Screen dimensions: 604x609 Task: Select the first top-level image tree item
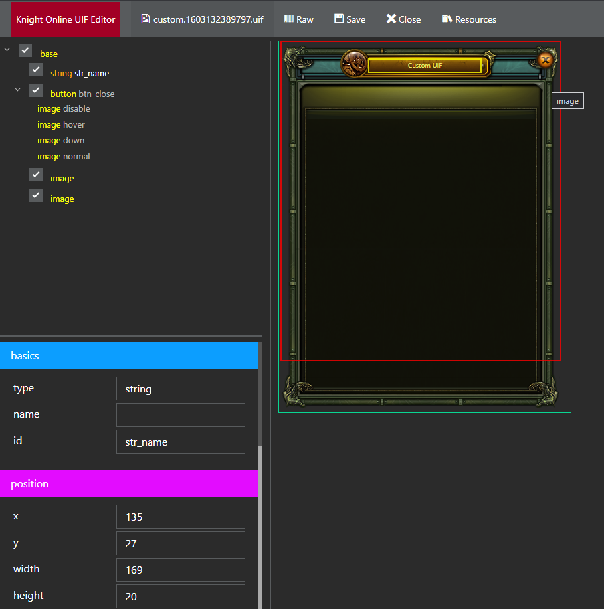(62, 178)
